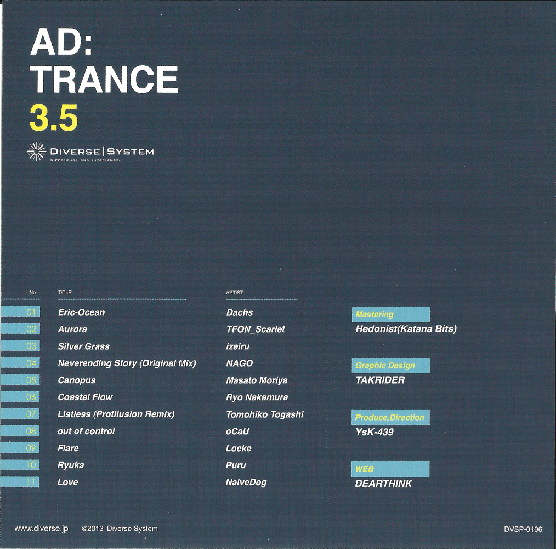Click the WEB label box
The image size is (556, 549).
391,469
